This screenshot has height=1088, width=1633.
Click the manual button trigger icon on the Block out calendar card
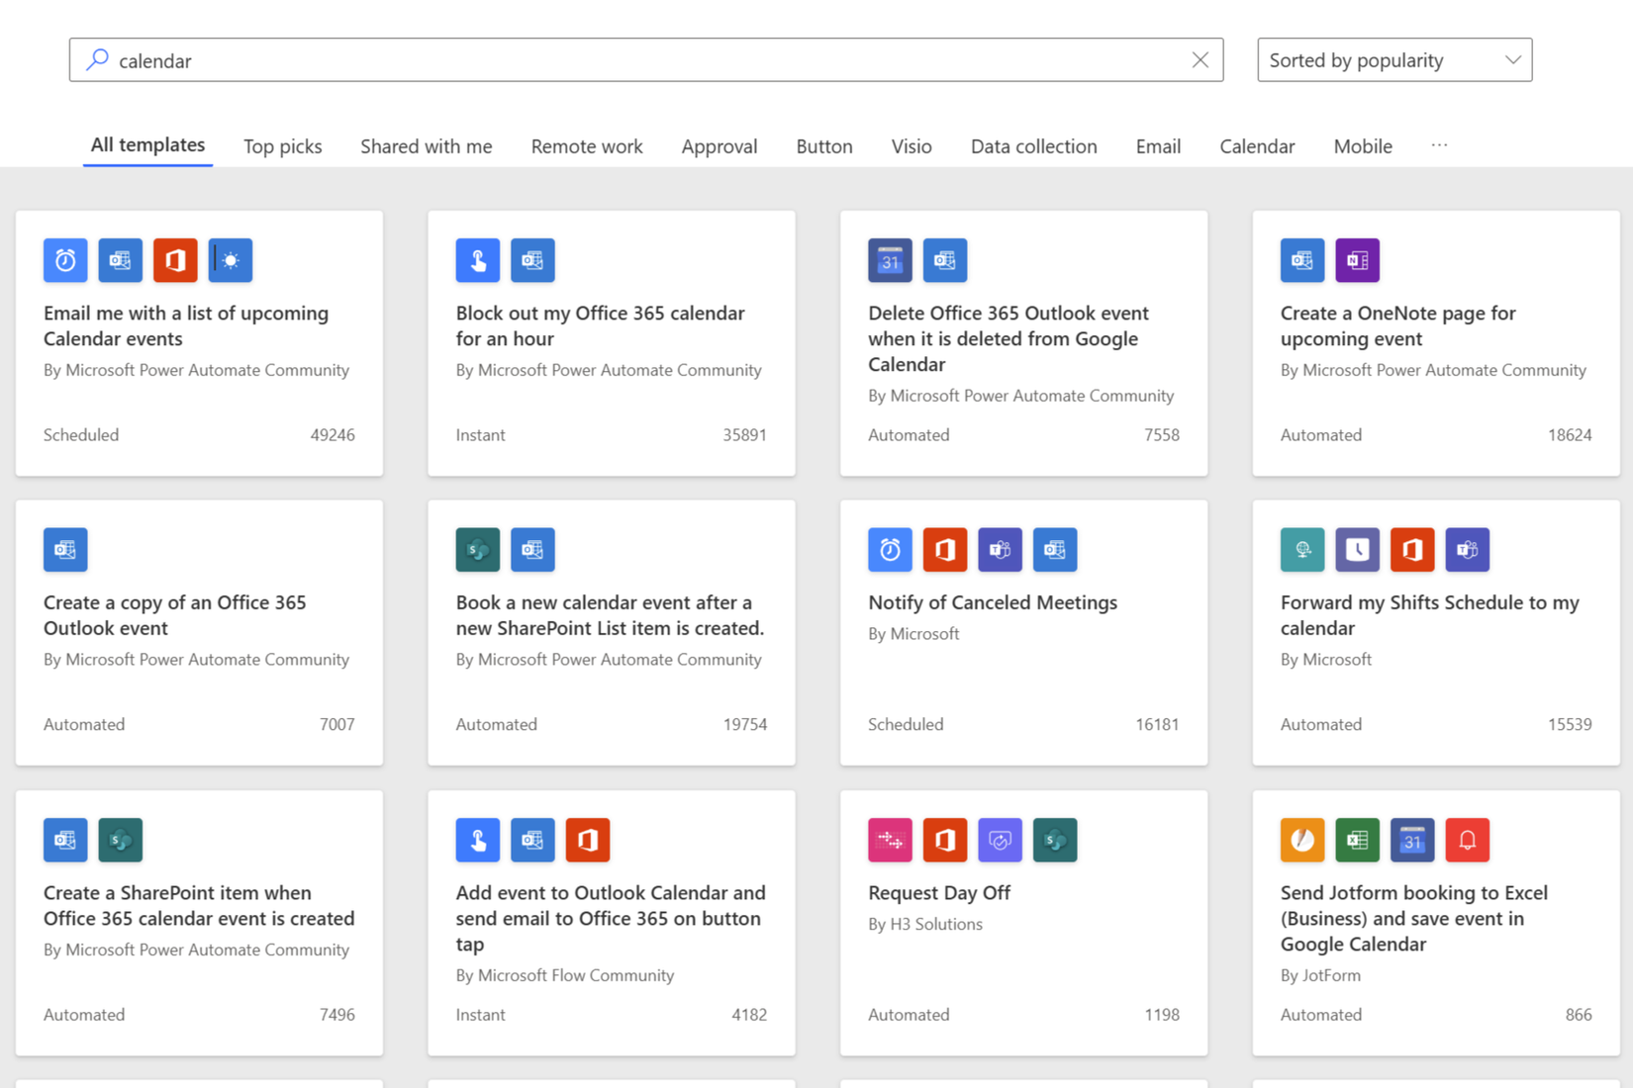pyautogui.click(x=478, y=260)
